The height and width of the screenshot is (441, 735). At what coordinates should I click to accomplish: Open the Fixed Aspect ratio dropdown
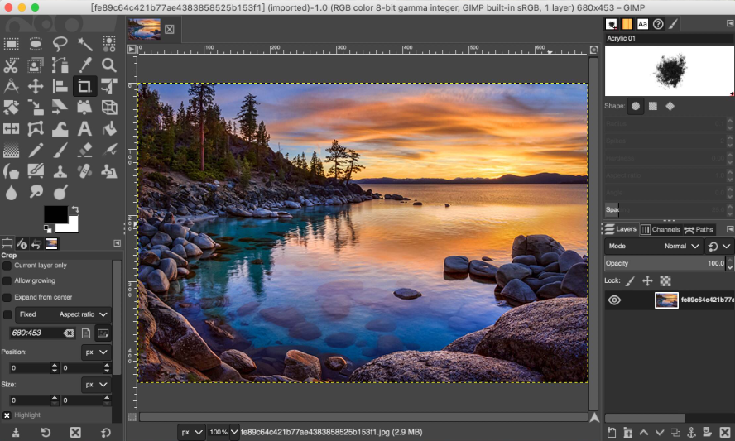[84, 314]
